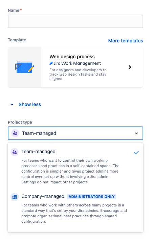Click the Team-managed Project type select box
152x240 pixels.
tap(75, 133)
